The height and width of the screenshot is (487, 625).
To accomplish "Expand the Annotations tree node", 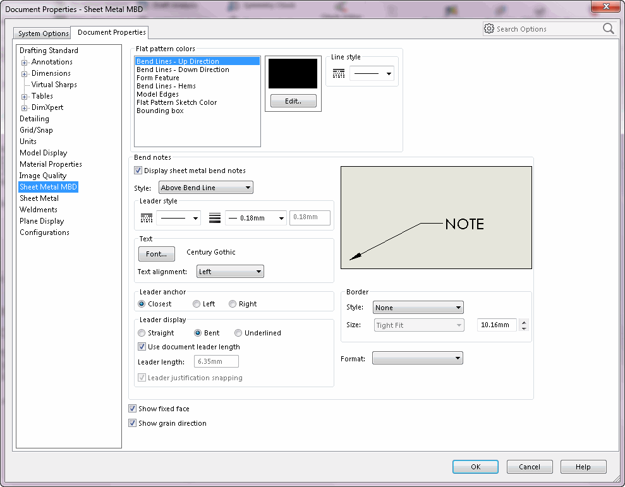I will (24, 63).
